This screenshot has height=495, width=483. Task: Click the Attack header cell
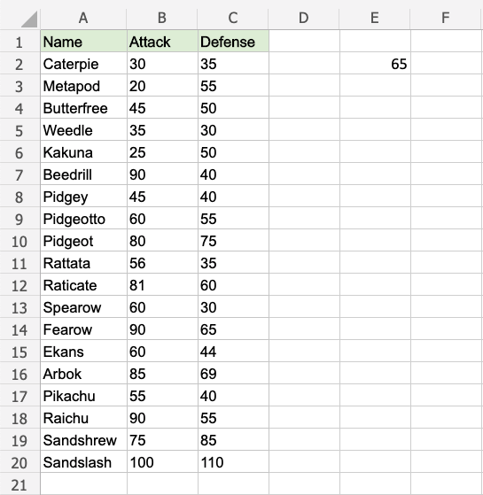click(x=162, y=42)
